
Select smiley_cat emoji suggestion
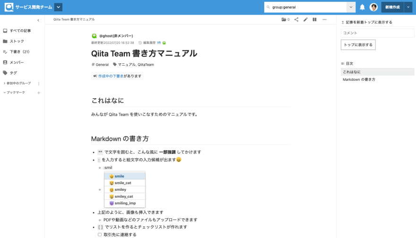tap(125, 196)
